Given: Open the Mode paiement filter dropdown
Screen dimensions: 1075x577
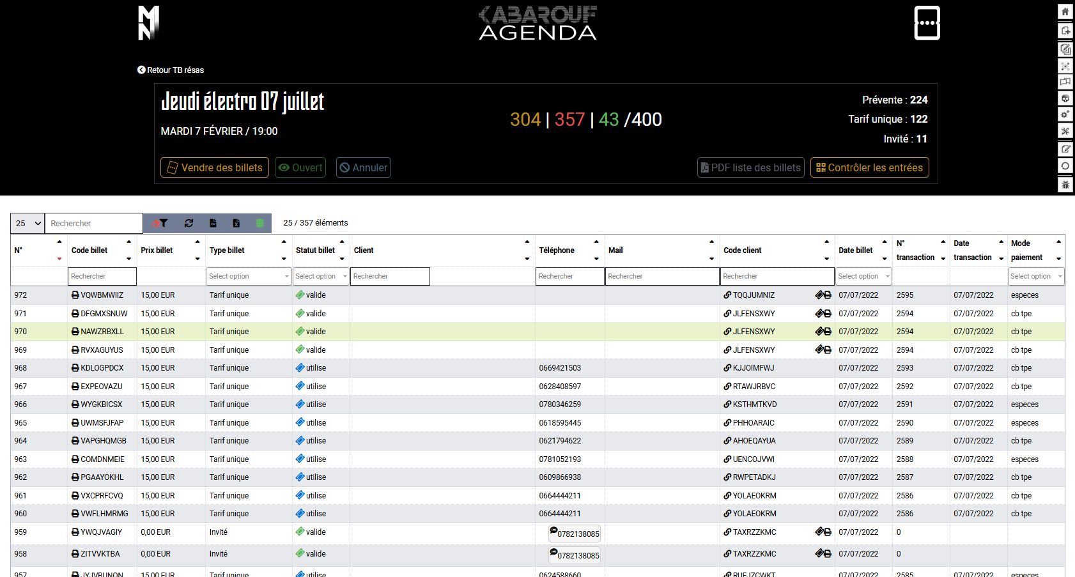Looking at the screenshot, I should 1035,276.
